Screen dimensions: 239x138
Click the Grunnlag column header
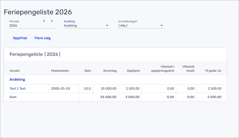pyautogui.click(x=110, y=71)
